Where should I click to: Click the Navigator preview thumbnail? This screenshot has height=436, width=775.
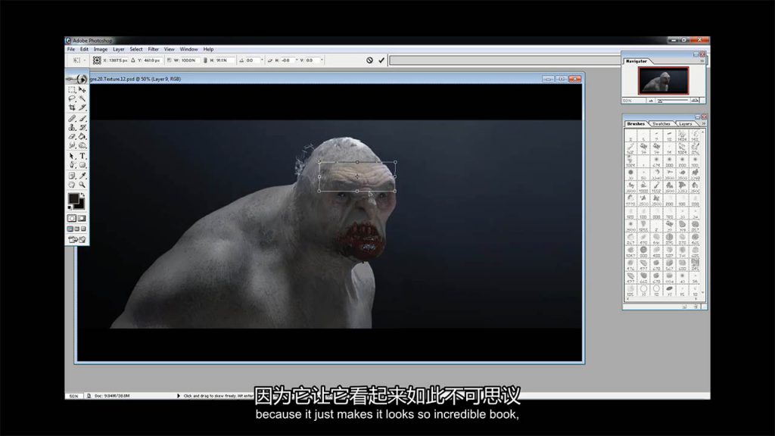(x=663, y=80)
